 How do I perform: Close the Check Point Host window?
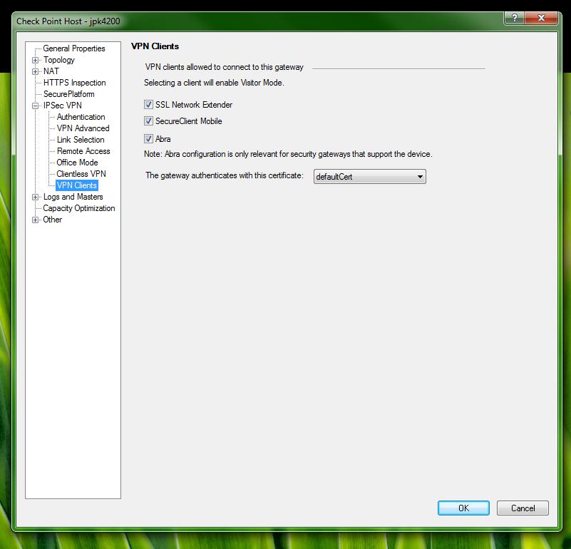click(x=541, y=18)
